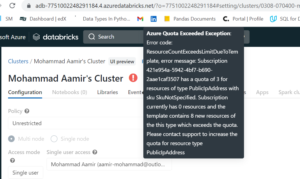Screen dimensions: 300x179
Task: Open the LinkedIn bookmark icon
Action: tap(153, 19)
